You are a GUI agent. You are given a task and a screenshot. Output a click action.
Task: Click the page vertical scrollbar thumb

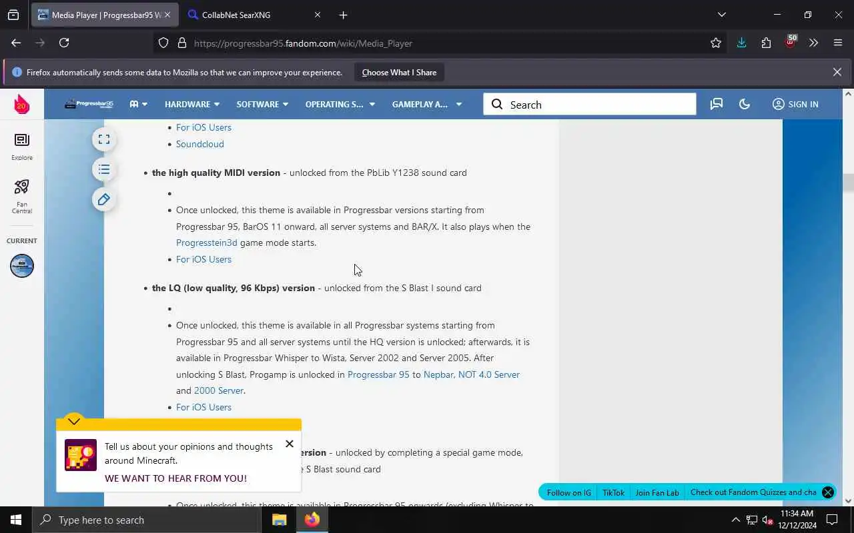pos(848,183)
